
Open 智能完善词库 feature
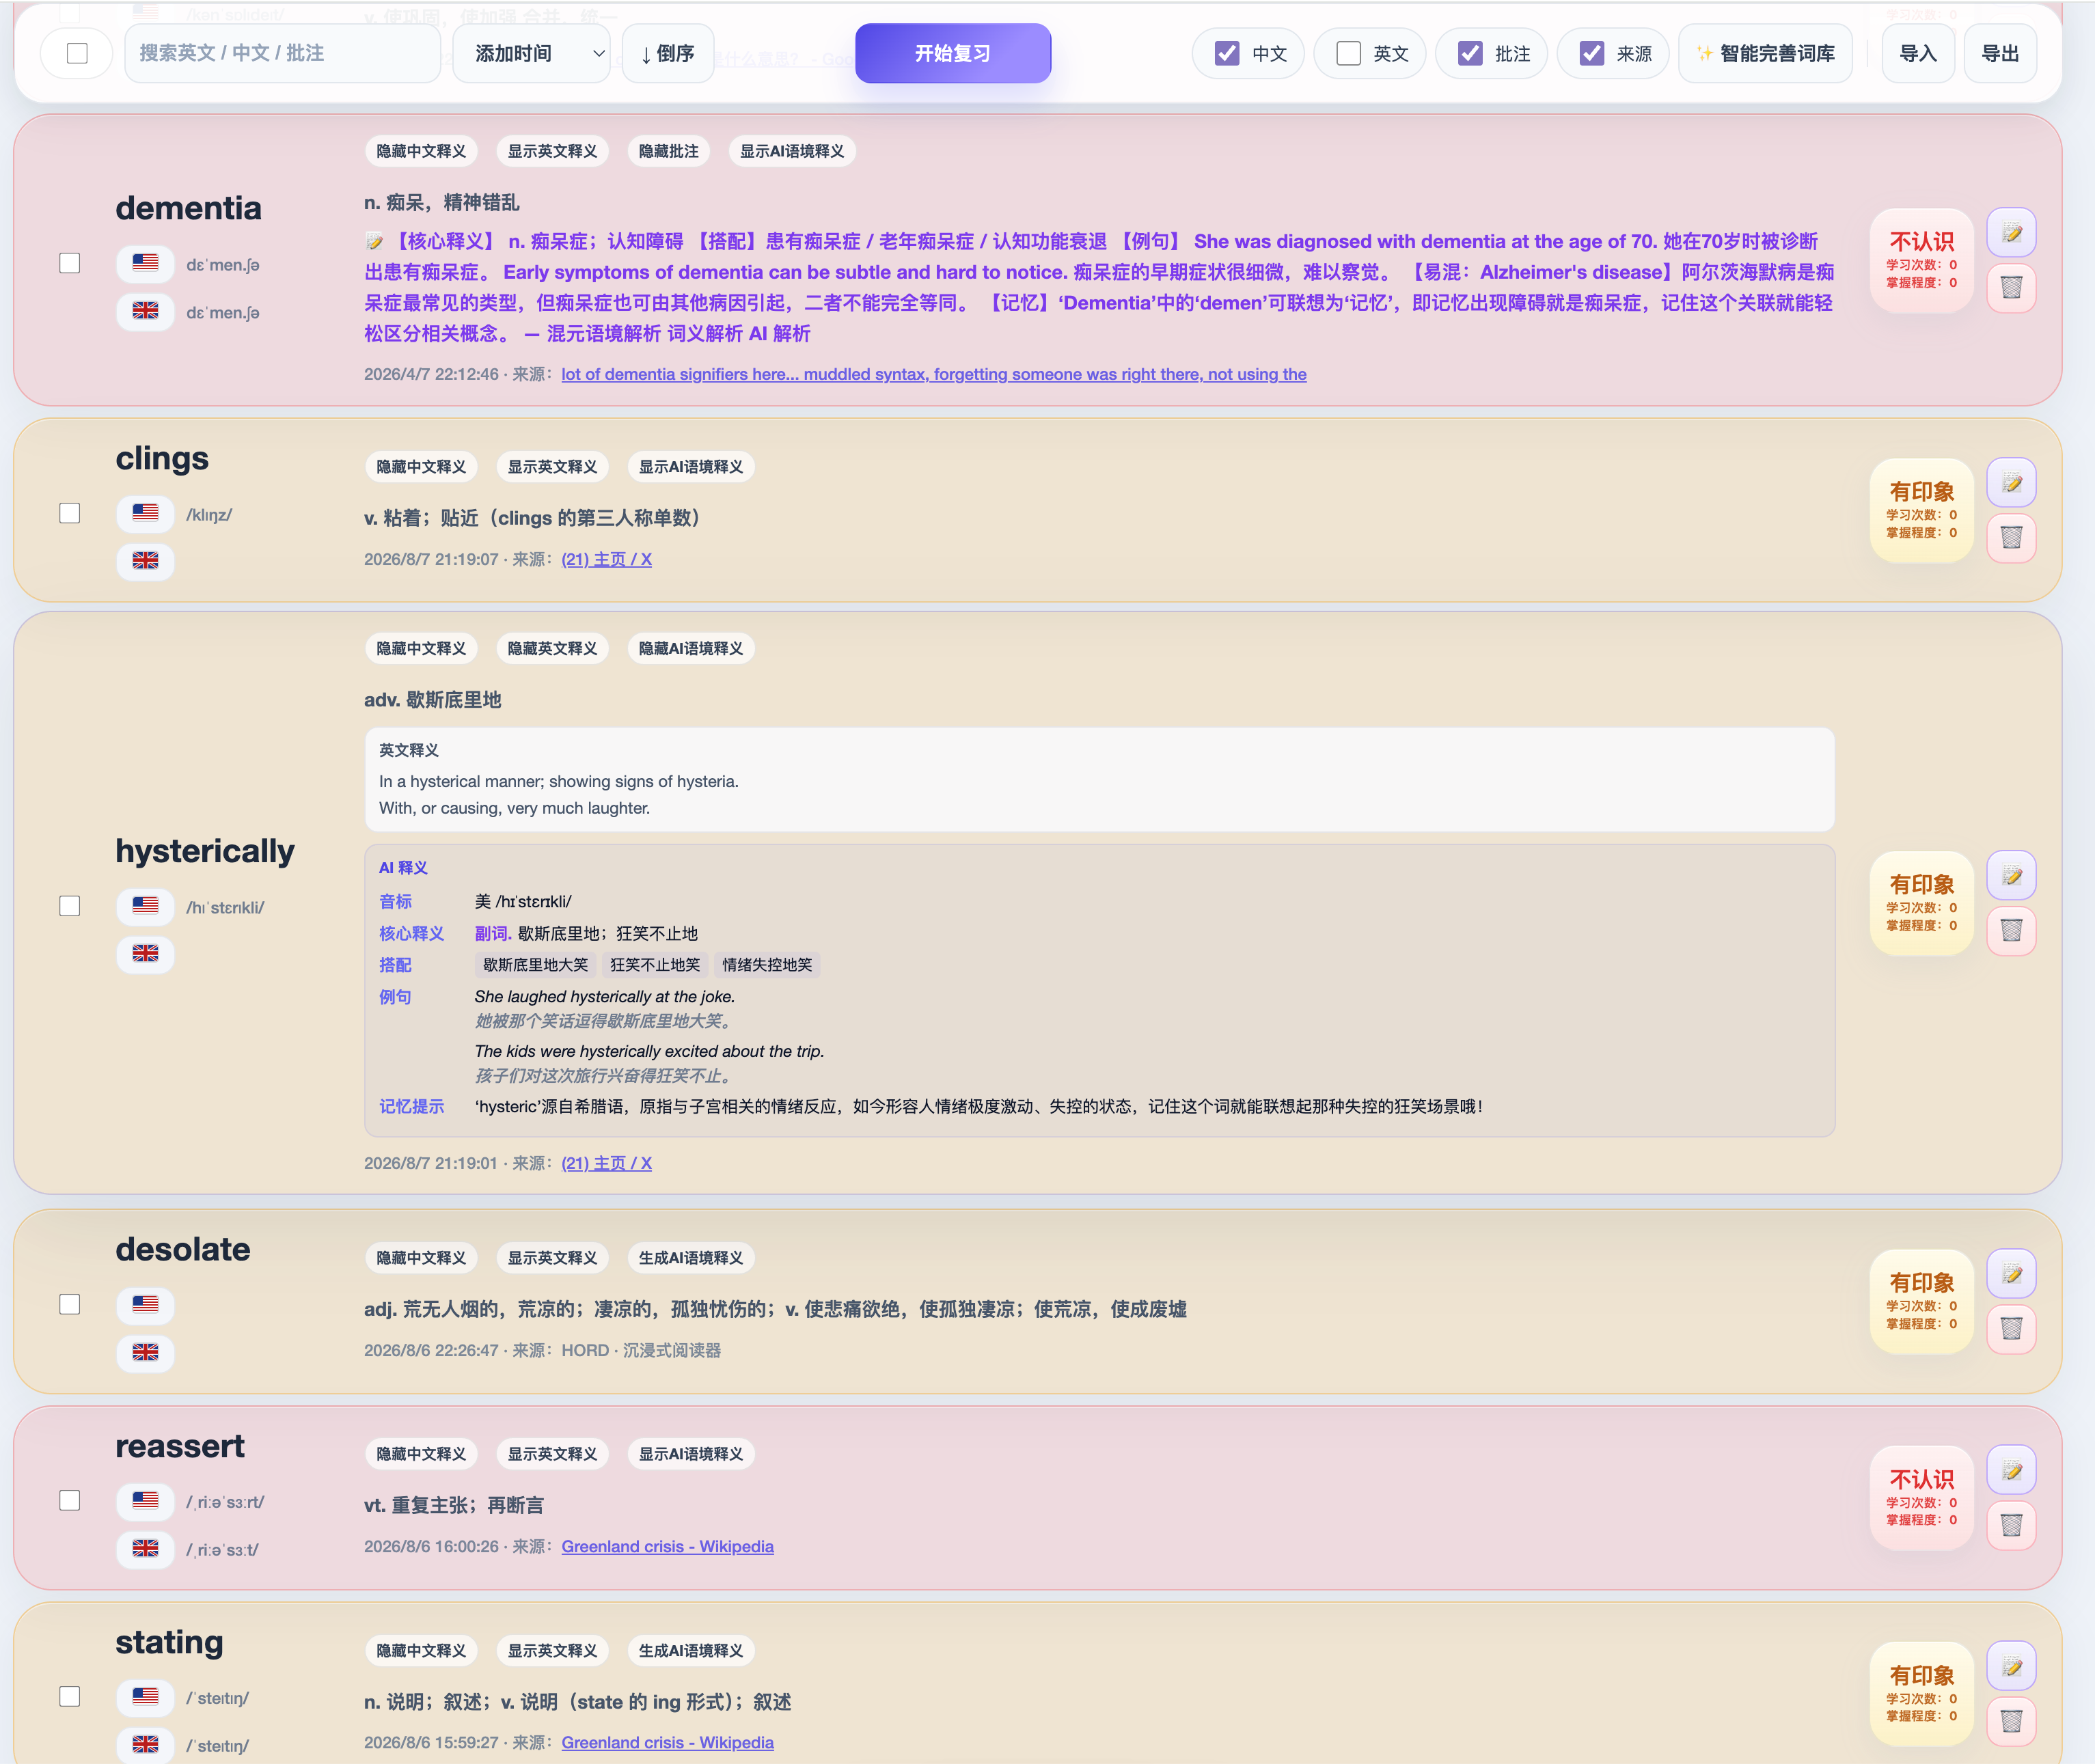1765,53
